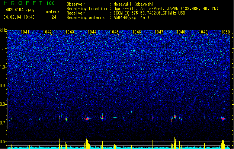
Task: Select the filename 0402041040.png
Action: [19, 10]
